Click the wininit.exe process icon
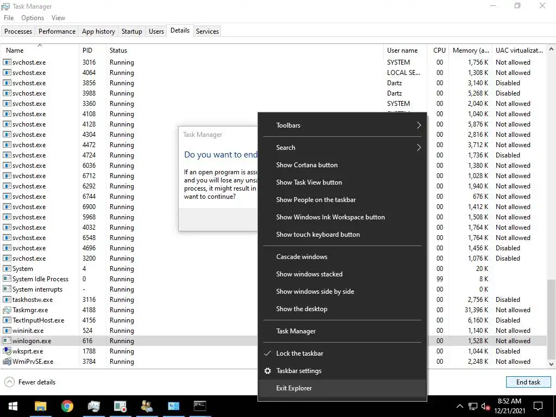Viewport: 556px width, 417px height. click(x=7, y=331)
